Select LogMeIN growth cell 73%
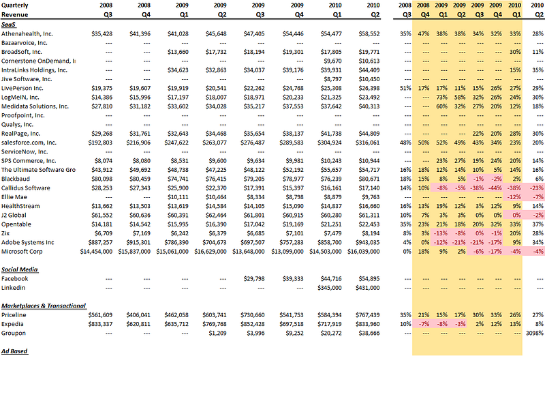Viewport: 545px width, 399px height. 441,97
